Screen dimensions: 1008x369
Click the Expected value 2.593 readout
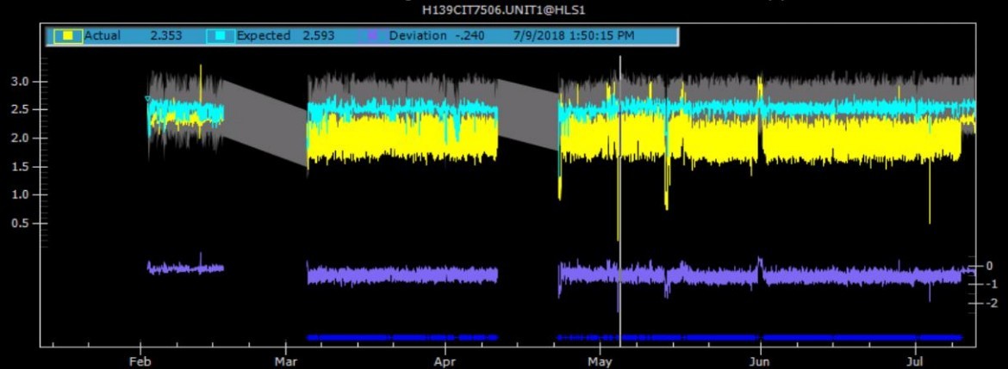click(318, 36)
